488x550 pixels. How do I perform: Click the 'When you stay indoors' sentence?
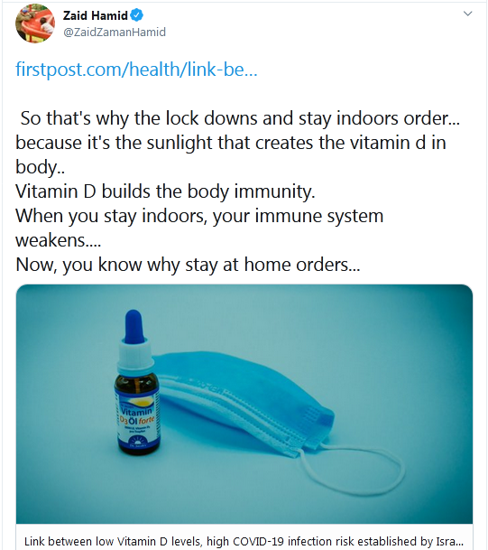(x=199, y=216)
